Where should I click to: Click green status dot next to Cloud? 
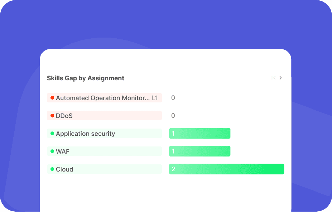(x=52, y=169)
